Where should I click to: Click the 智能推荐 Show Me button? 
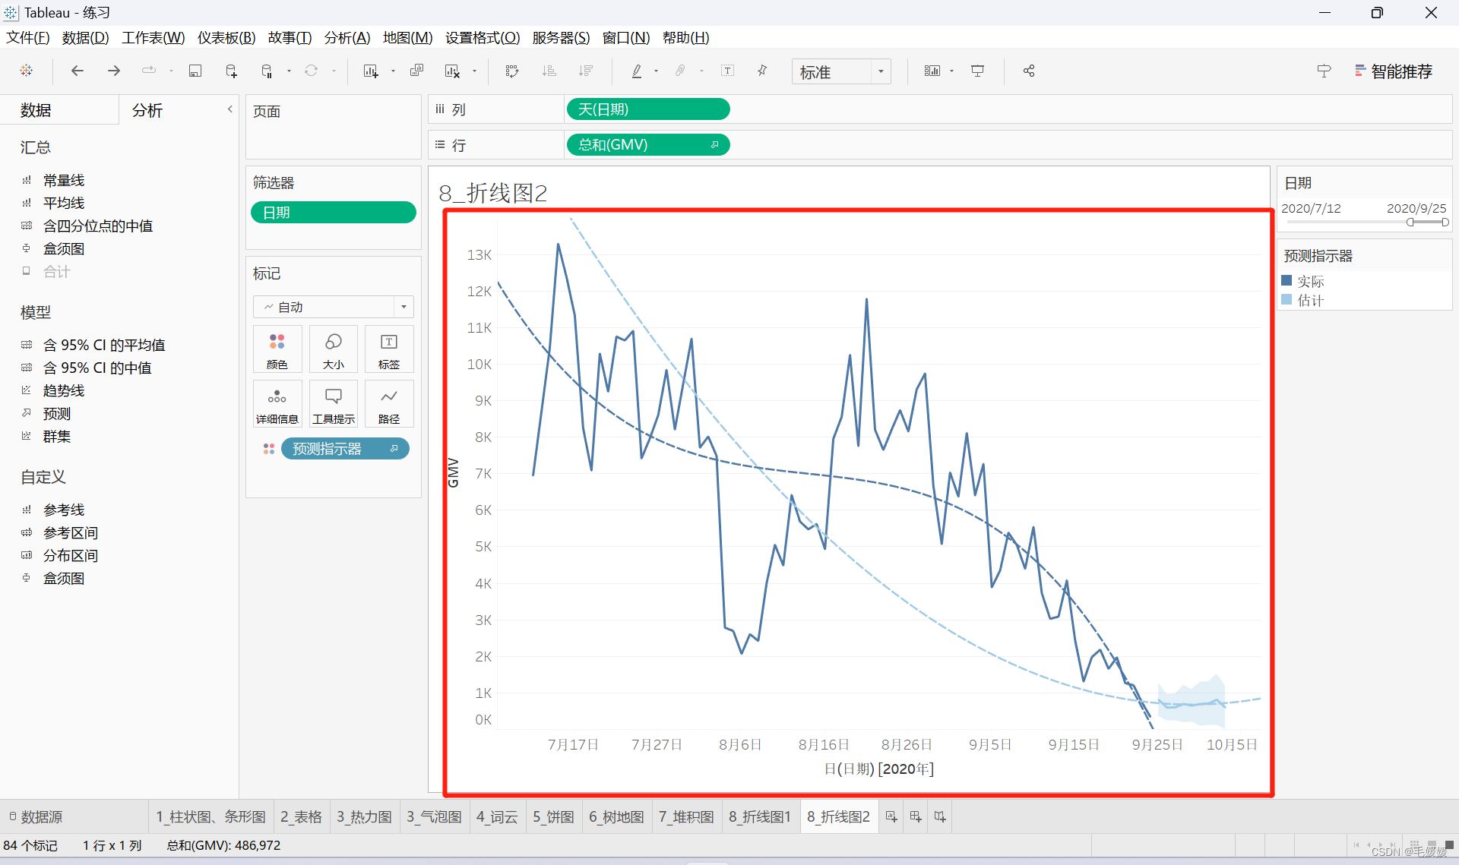1394,71
